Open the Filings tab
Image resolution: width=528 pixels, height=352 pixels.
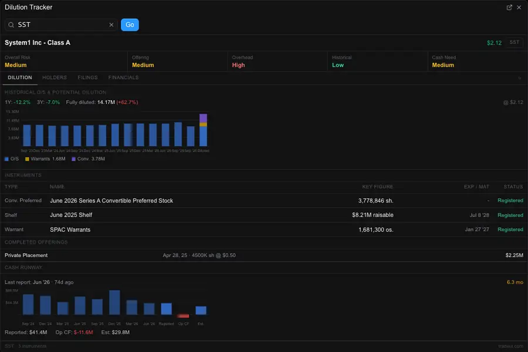(87, 77)
